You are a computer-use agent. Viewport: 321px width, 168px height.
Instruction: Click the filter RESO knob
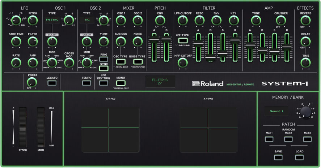(x=199, y=20)
